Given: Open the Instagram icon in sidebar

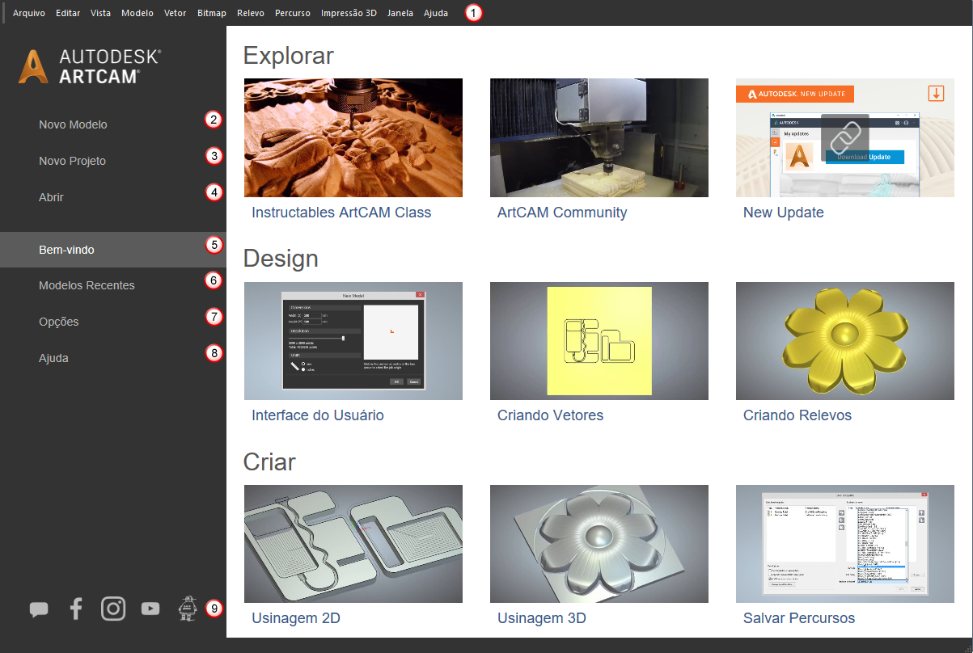Looking at the screenshot, I should coord(113,609).
